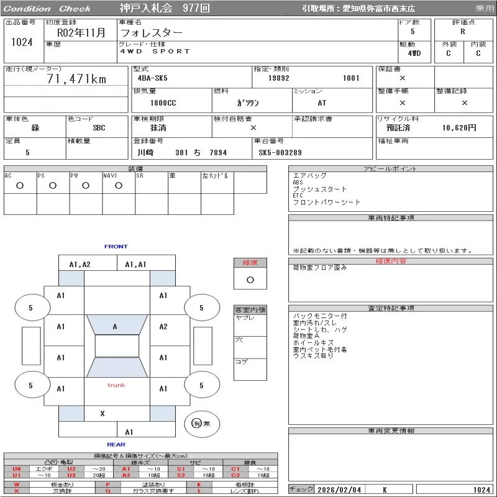
Task: Select the lower-right tire circle on car diagram
Action: click(201, 386)
